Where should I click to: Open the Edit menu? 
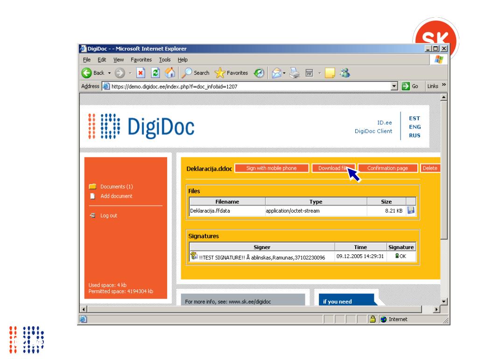point(102,60)
